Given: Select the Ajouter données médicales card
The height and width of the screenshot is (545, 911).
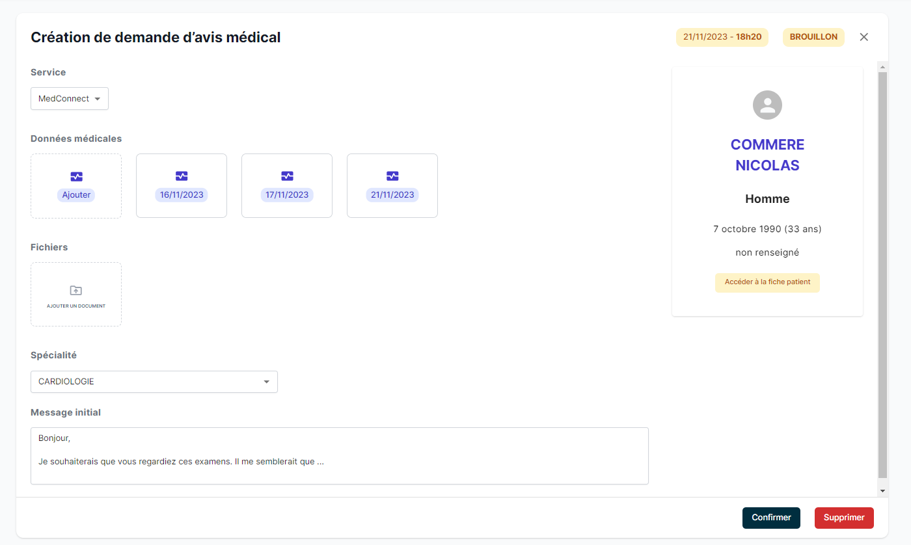Looking at the screenshot, I should 76,185.
